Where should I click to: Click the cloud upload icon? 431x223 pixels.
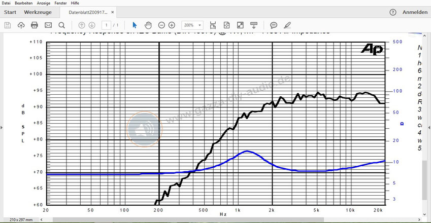click(21, 25)
